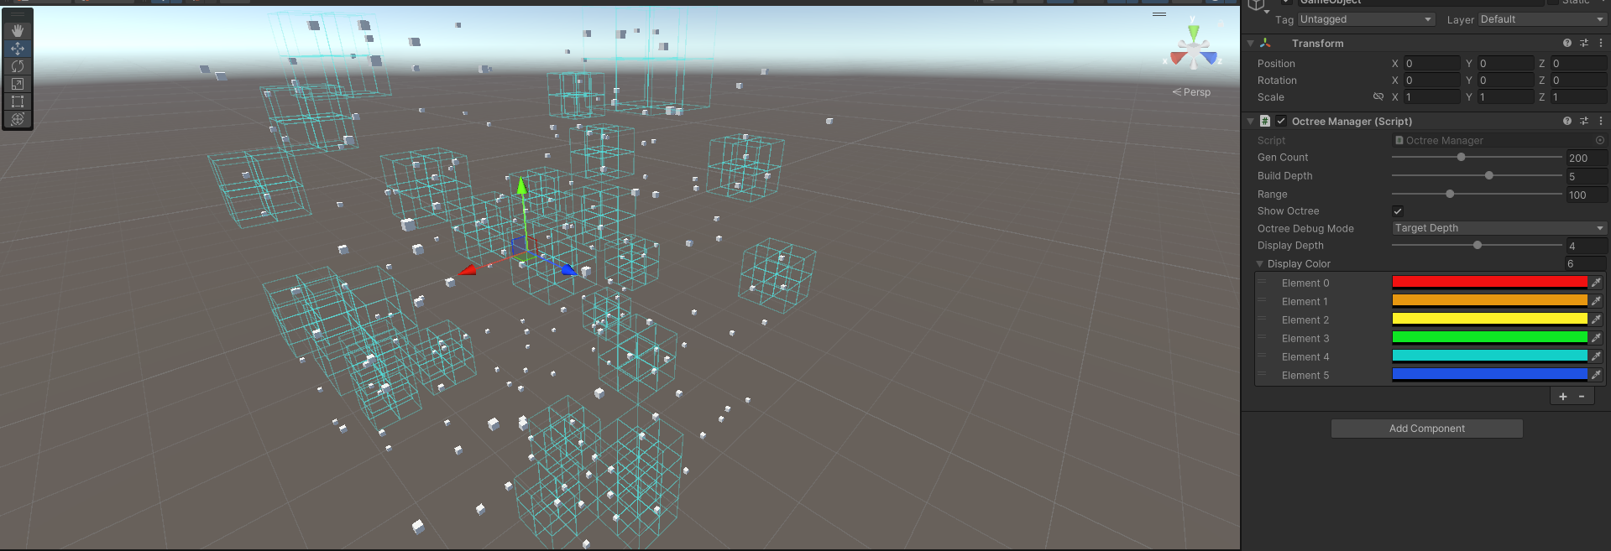Remove a Display Color element
Image resolution: width=1611 pixels, height=551 pixels.
(x=1582, y=397)
